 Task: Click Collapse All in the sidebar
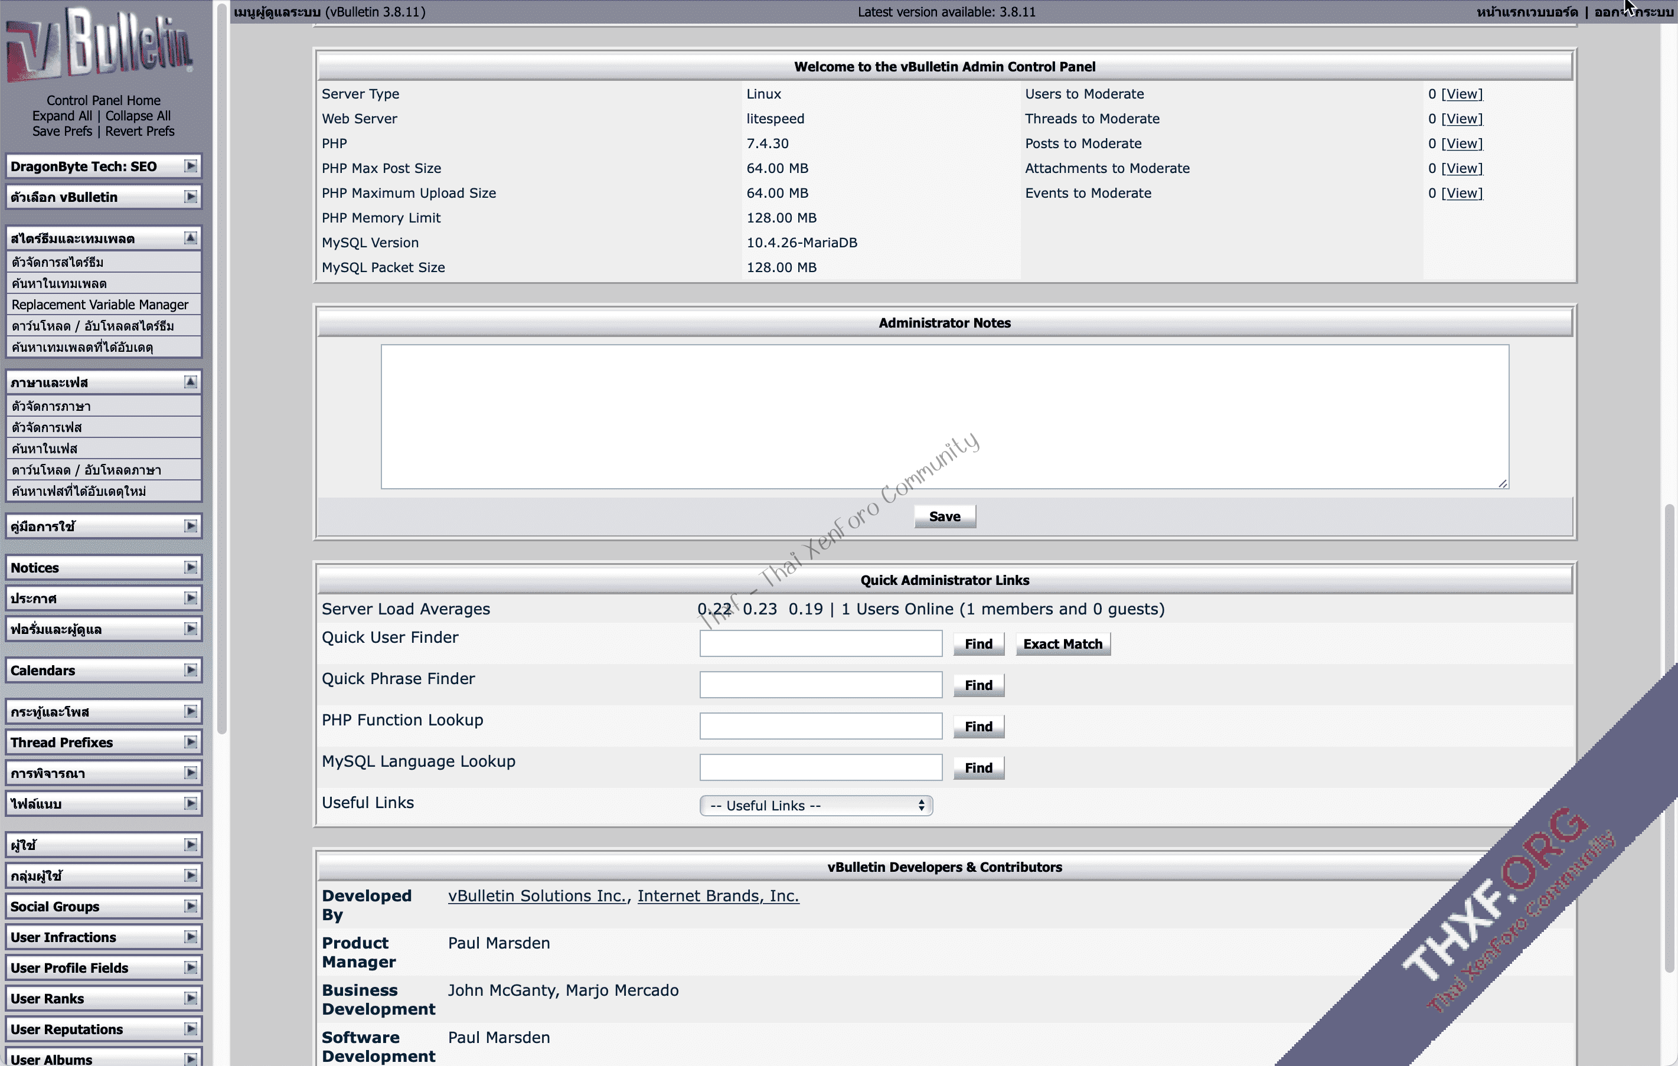coord(138,116)
